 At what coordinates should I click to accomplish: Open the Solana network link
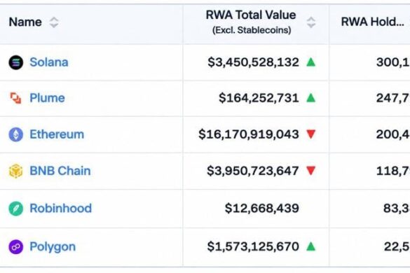point(49,62)
